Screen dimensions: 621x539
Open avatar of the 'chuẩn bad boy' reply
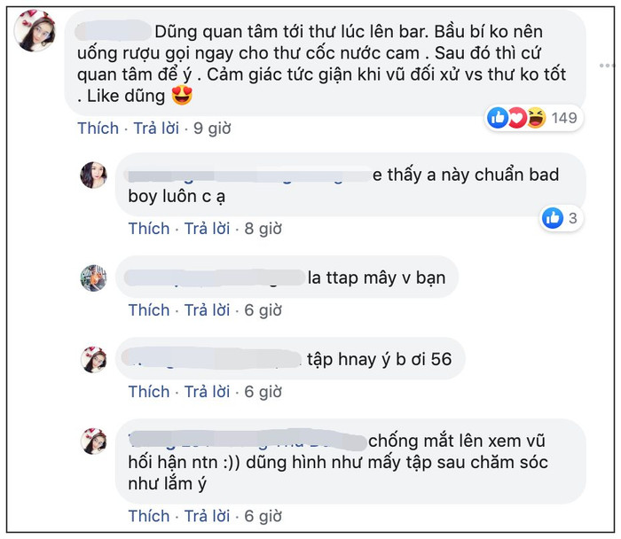(x=93, y=175)
